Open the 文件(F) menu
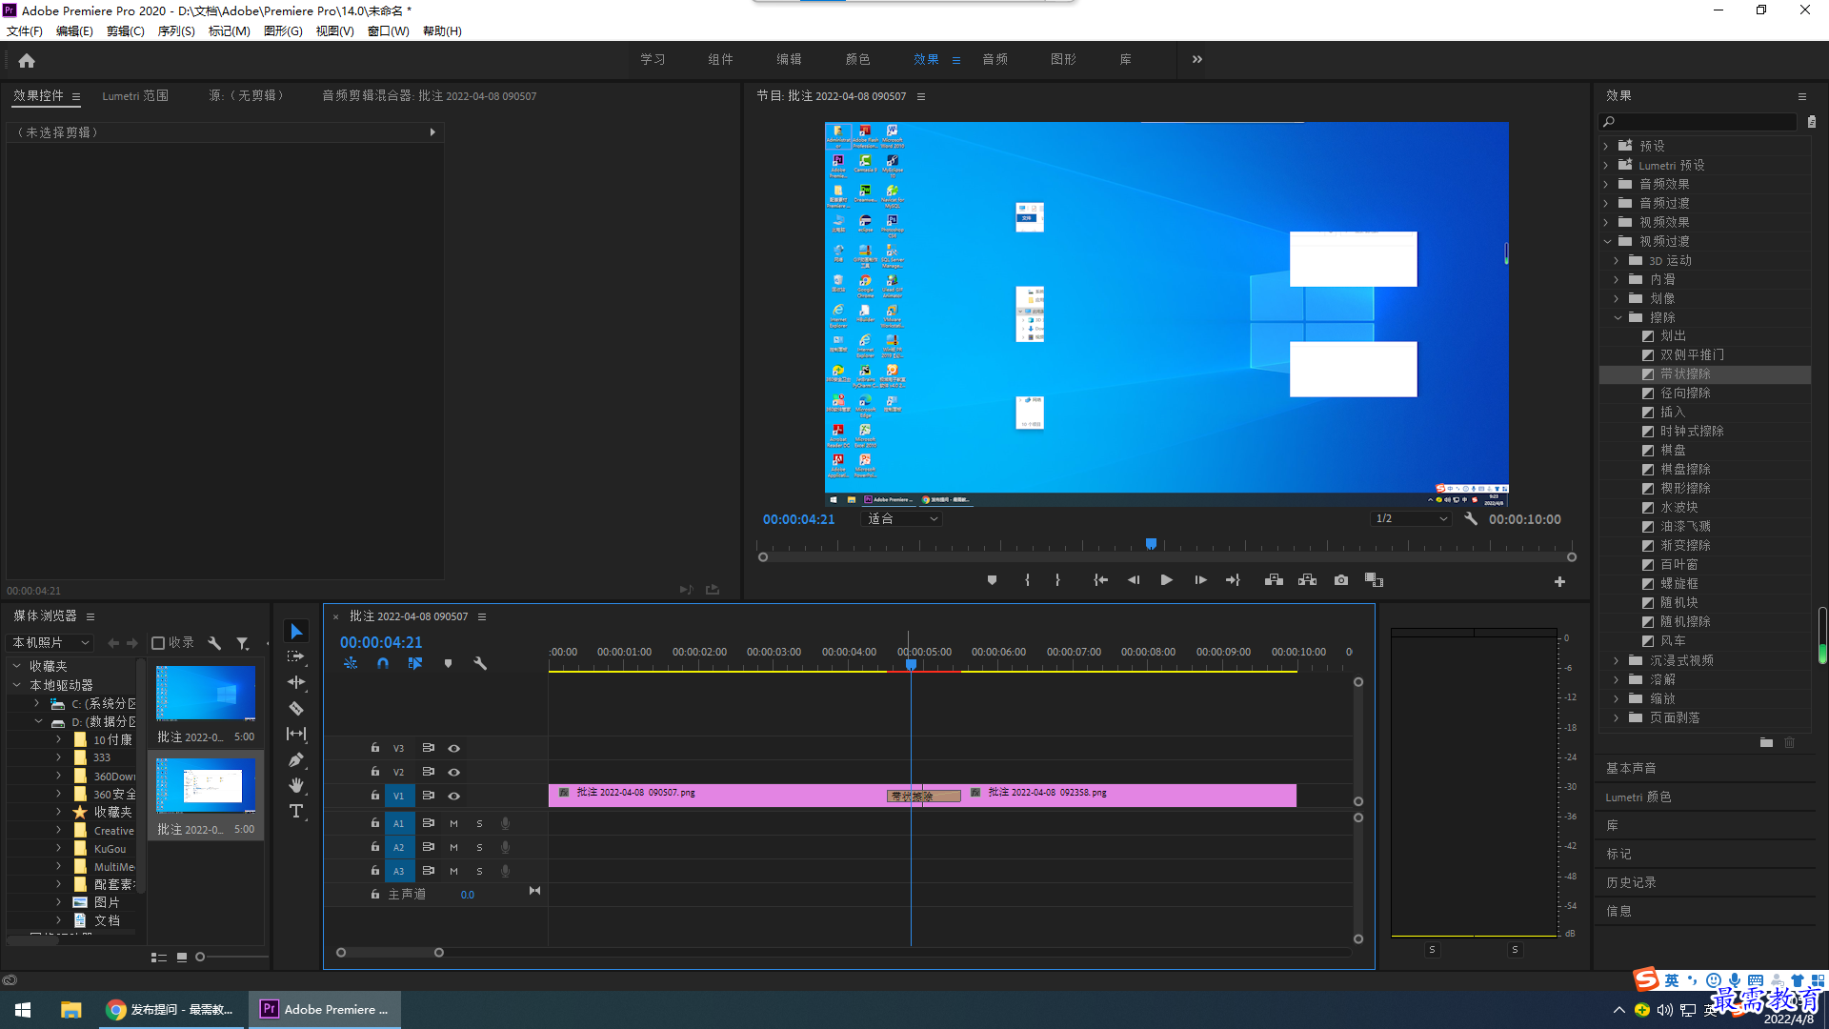 point(25,31)
